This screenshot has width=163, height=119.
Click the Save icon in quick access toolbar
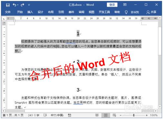pyautogui.click(x=8, y=5)
